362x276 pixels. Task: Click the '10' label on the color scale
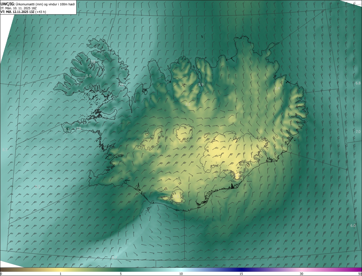pyautogui.click(x=181, y=274)
